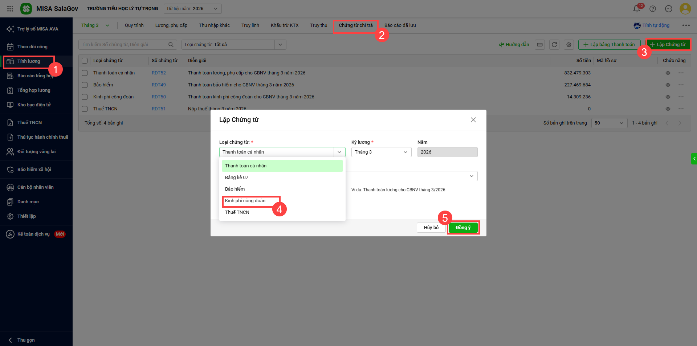
Task: Switch to the Khấu trừ KTX tab
Action: [284, 25]
